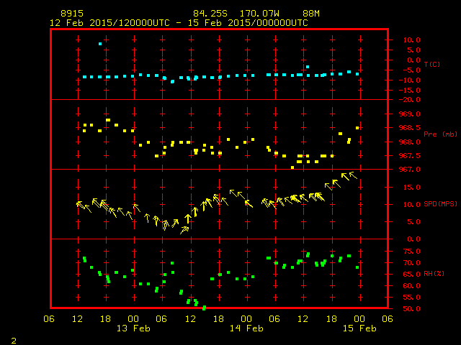The image size is (461, 345).
Task: Click the 967.5 pressure axis value
Action: click(410, 155)
